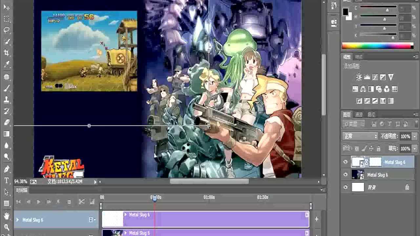This screenshot has width=420, height=236.
Task: Select the Magic Wand tool
Action: (7, 41)
